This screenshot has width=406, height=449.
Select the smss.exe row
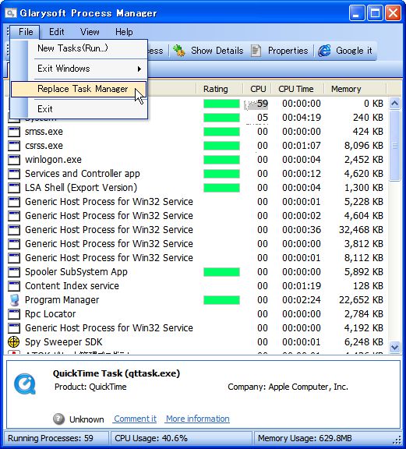point(196,132)
